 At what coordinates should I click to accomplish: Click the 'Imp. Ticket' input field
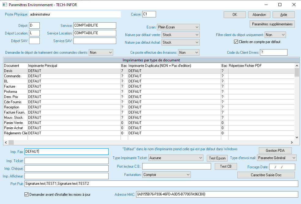[66, 161]
